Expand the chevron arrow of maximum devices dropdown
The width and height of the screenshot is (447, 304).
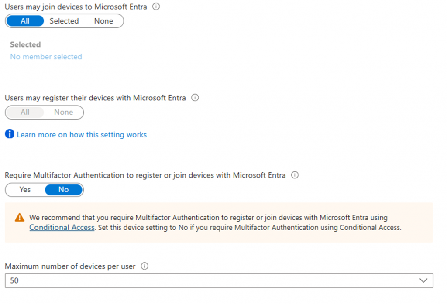point(423,280)
